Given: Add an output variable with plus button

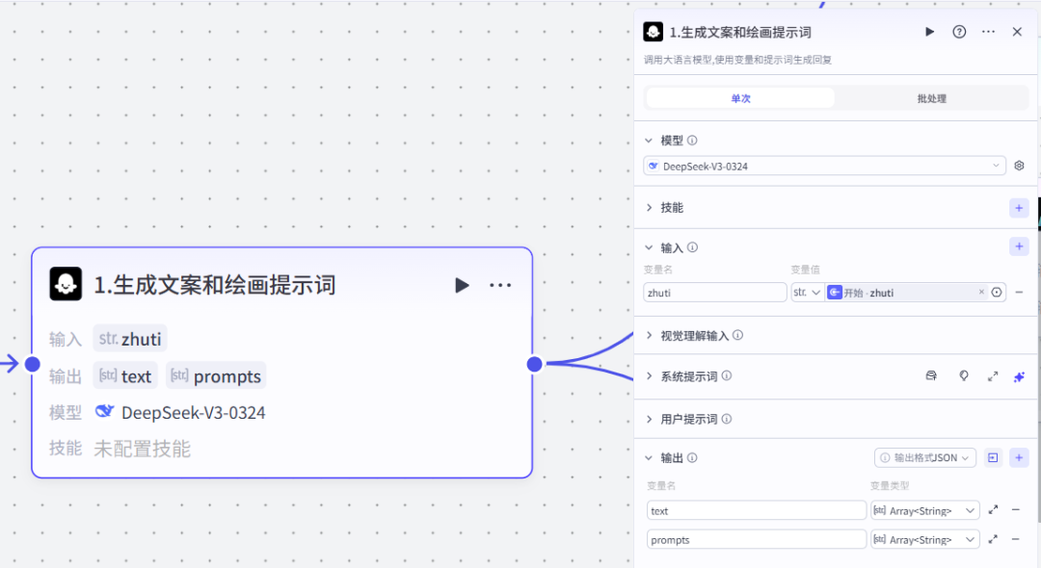Looking at the screenshot, I should point(1019,457).
